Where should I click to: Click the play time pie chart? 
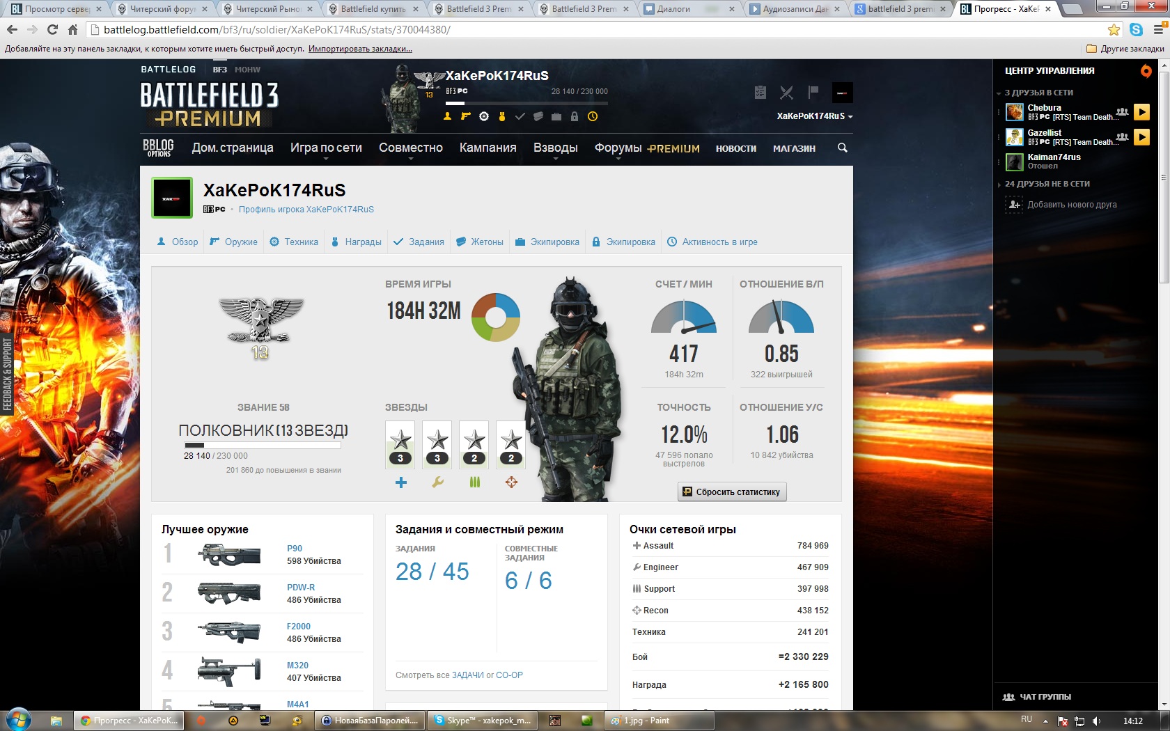coord(496,317)
